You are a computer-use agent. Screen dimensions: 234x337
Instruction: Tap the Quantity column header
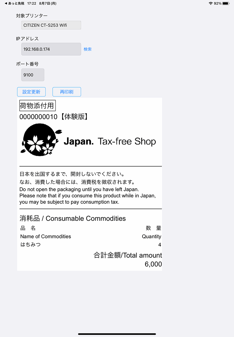coord(152,237)
